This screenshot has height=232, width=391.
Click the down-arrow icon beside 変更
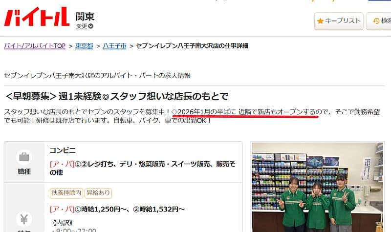[91, 26]
